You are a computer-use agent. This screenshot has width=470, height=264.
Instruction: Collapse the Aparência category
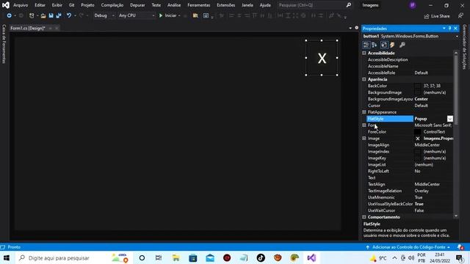pos(364,79)
